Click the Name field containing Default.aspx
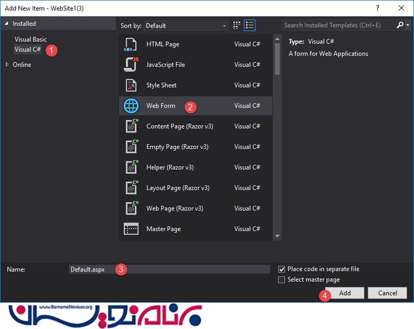This screenshot has height=329, width=414. click(x=169, y=269)
